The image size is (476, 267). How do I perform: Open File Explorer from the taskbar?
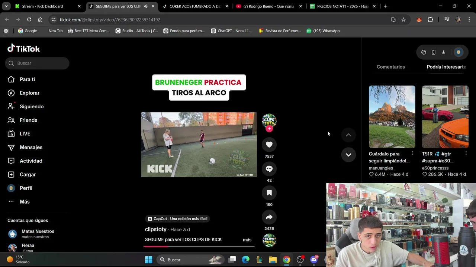(273, 260)
